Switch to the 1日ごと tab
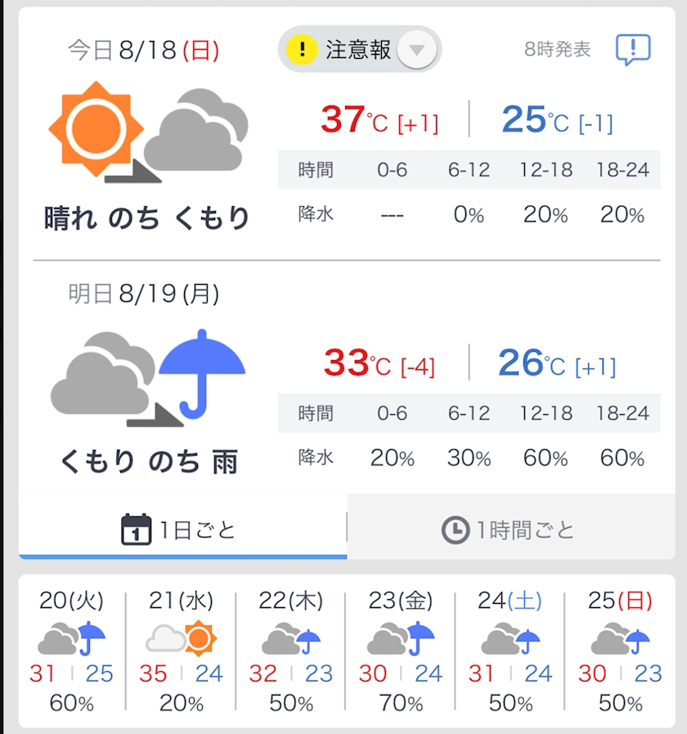The height and width of the screenshot is (734, 687). pyautogui.click(x=182, y=529)
